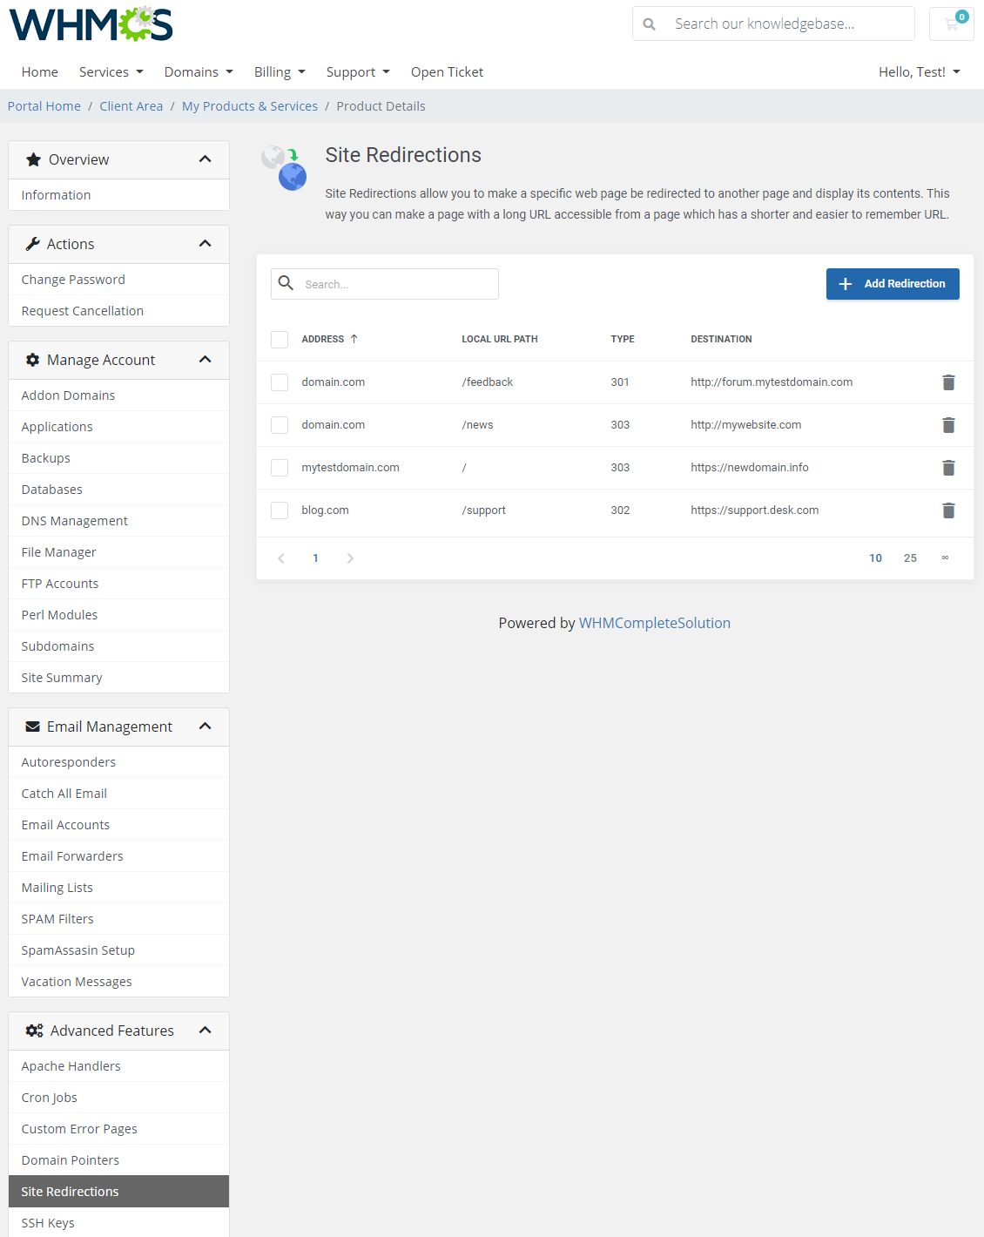Image resolution: width=984 pixels, height=1237 pixels.
Task: Click the Add Redirection button
Action: click(892, 283)
